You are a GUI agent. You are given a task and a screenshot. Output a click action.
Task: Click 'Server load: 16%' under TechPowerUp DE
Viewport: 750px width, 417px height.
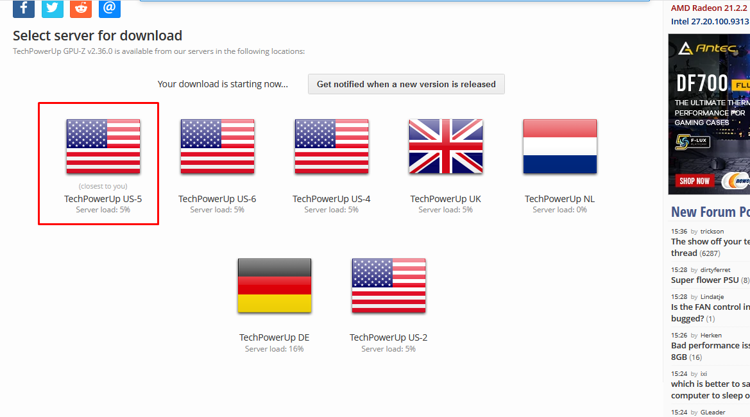(x=275, y=349)
